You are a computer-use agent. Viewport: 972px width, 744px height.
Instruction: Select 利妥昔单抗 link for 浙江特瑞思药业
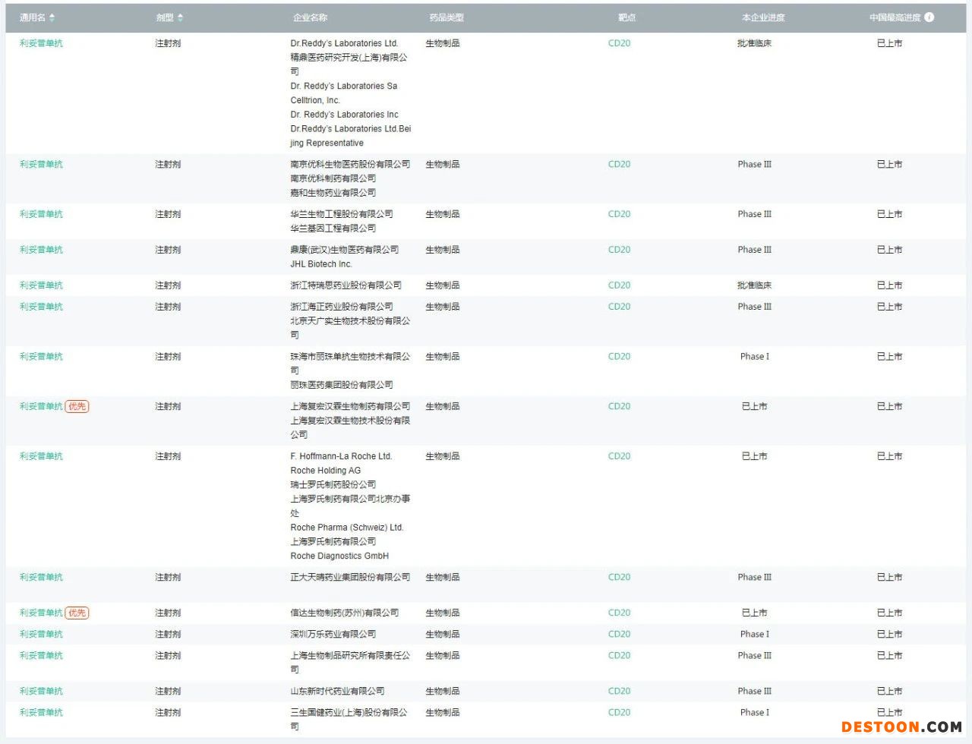[x=41, y=285]
